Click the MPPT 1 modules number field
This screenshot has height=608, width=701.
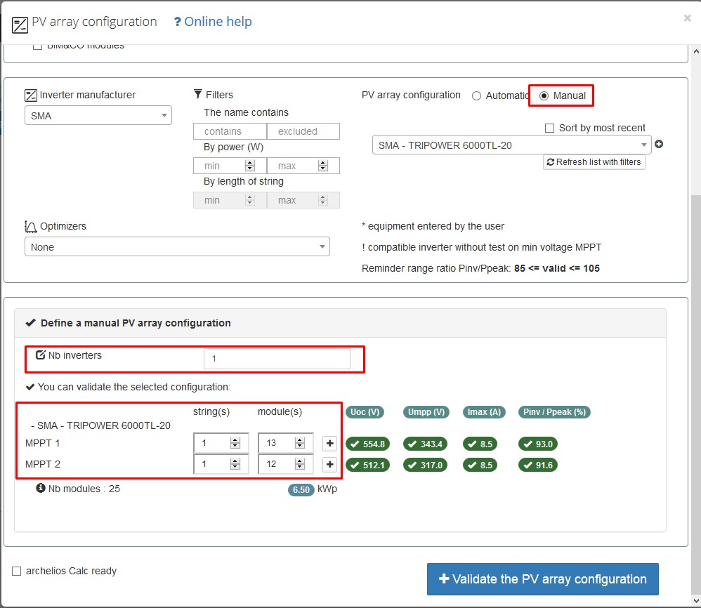[x=285, y=443]
